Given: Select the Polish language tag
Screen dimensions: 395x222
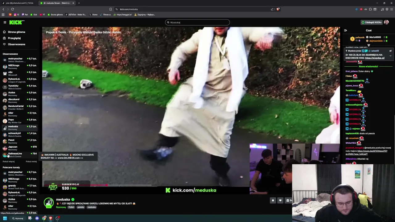Looking at the screenshot, I should click(71, 207).
